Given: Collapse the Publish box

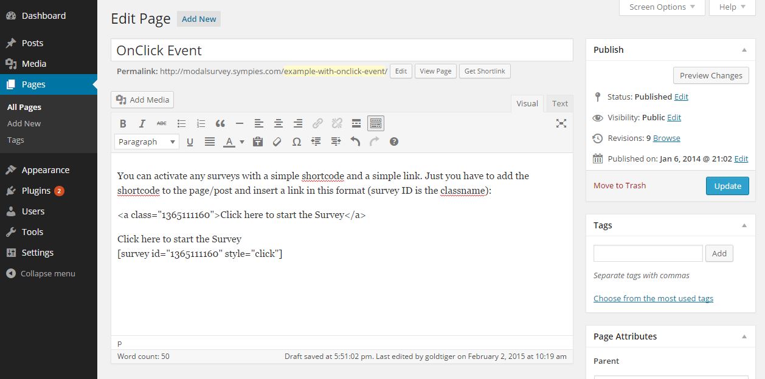Looking at the screenshot, I should tap(744, 50).
